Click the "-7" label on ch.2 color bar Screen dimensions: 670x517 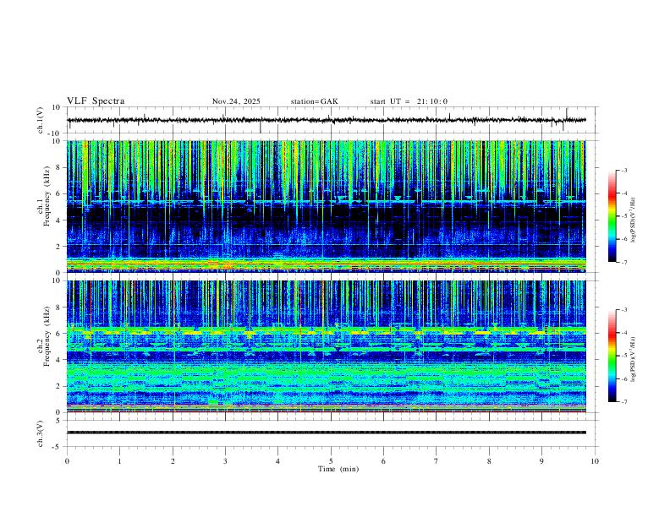tap(624, 401)
